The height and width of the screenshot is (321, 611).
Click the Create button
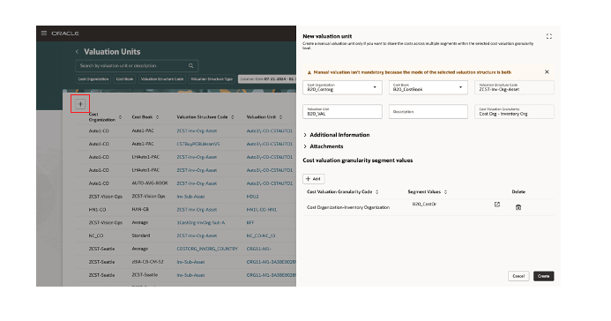544,276
